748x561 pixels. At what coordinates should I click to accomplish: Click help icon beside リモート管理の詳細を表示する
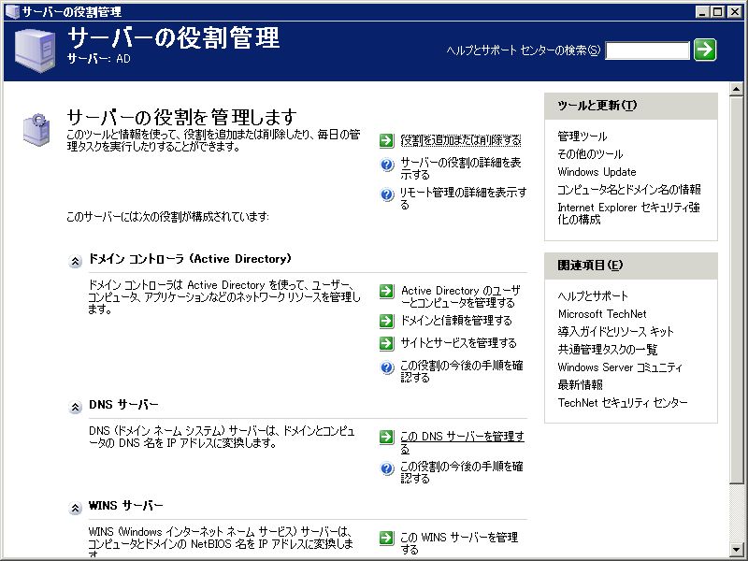387,194
